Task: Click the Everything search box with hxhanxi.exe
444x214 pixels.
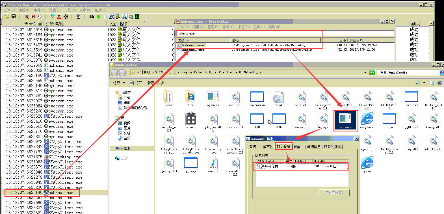Action: 285,33
